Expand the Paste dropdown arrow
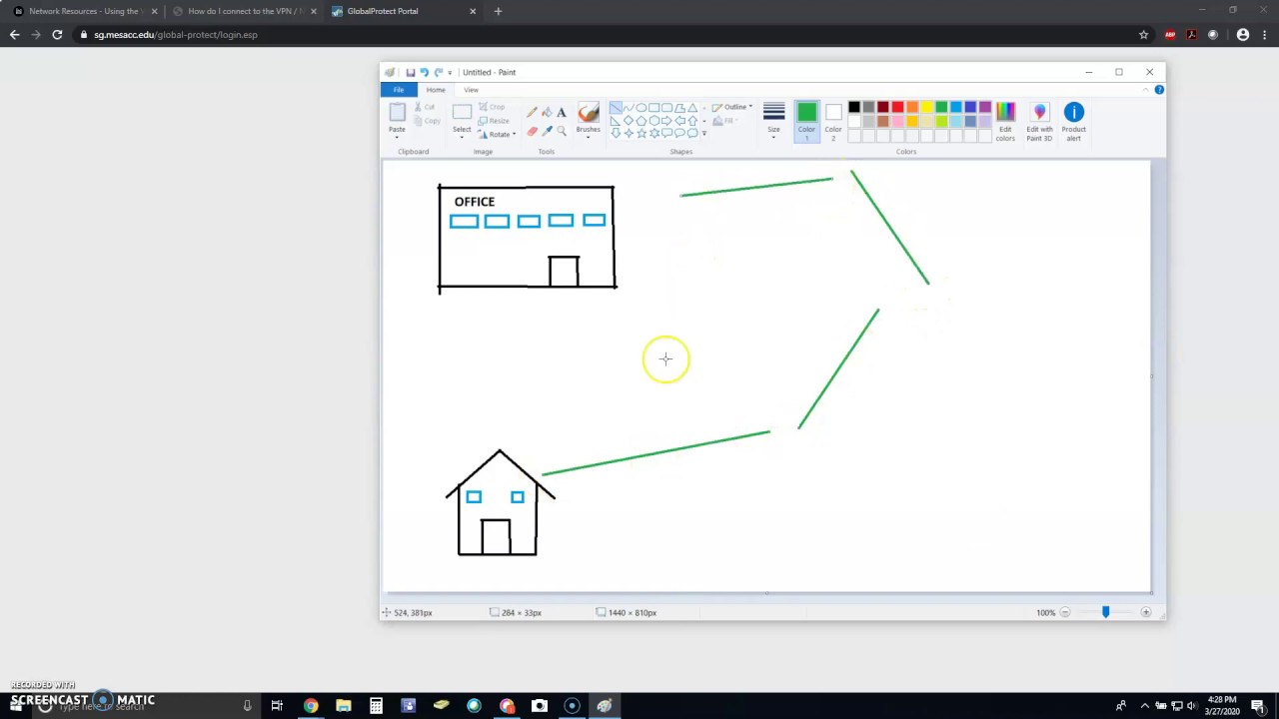This screenshot has width=1279, height=719. tap(397, 137)
